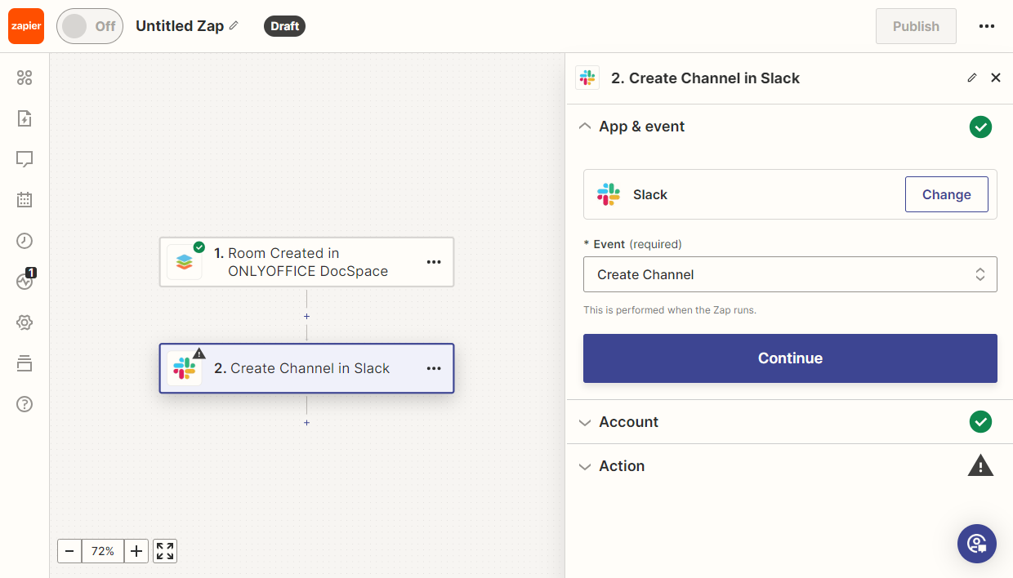The height and width of the screenshot is (578, 1013).
Task: Toggle the Zap On/Off switch
Action: click(89, 26)
